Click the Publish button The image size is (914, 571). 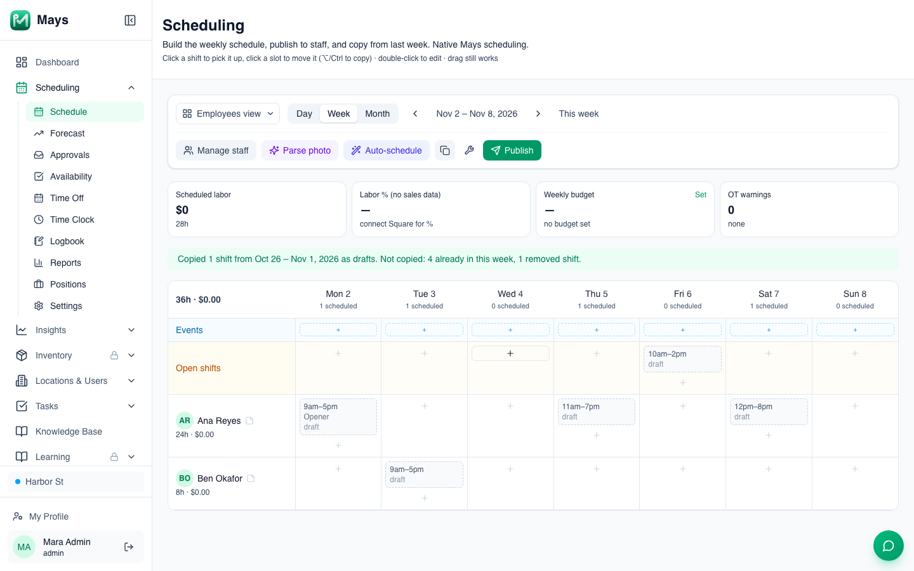pos(512,150)
